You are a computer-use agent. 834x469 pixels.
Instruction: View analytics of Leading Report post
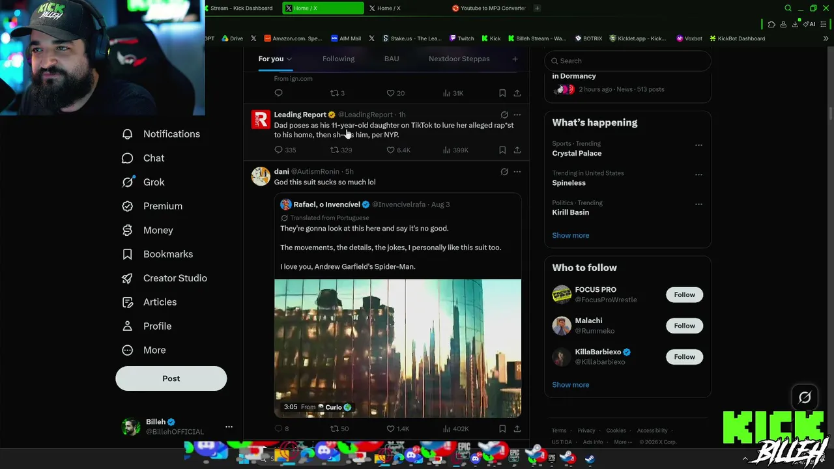[455, 150]
